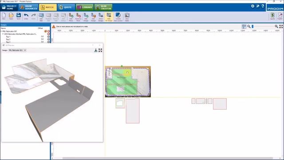Click the Add Slab toolbar icon
The height and width of the screenshot is (160, 284).
[x=41, y=17]
